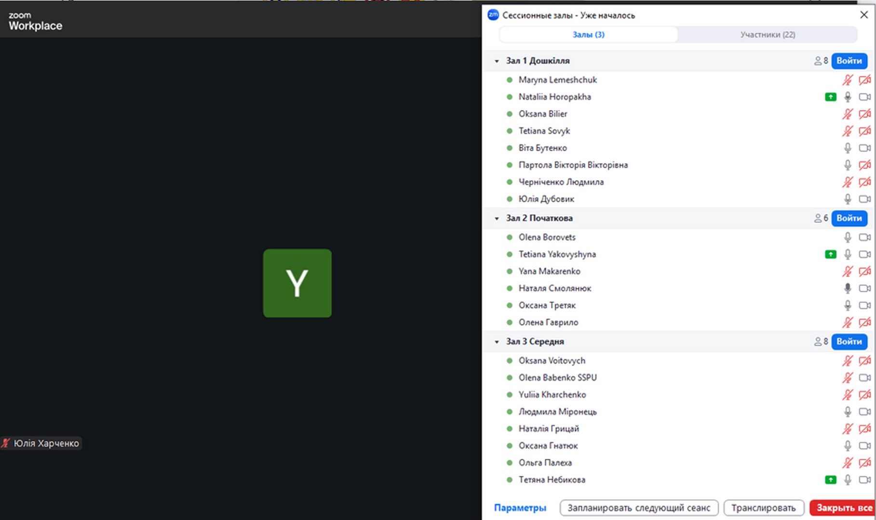
Task: Select the Залы (3) tab
Action: (x=588, y=35)
